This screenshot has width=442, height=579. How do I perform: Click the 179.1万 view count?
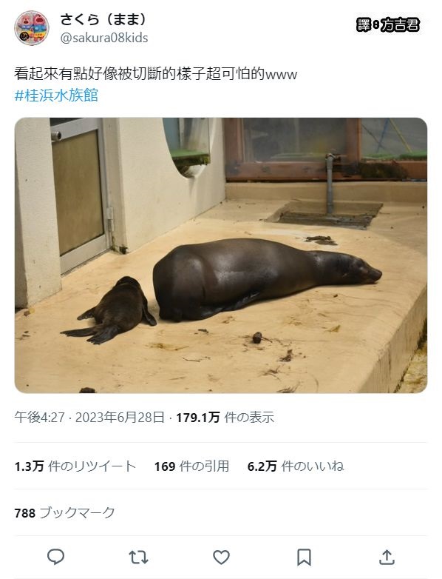tap(225, 418)
